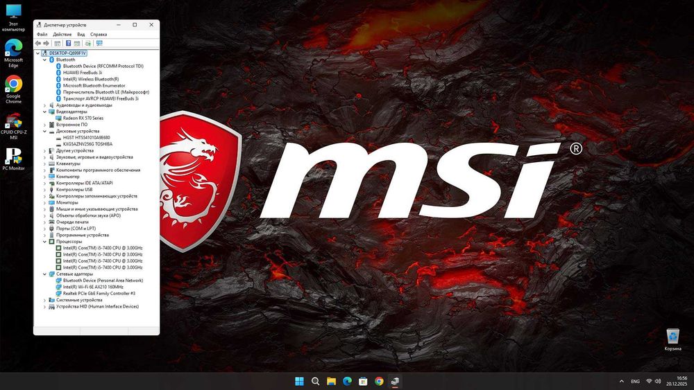Select Объекты обработки звука (APO) row

(x=88, y=215)
